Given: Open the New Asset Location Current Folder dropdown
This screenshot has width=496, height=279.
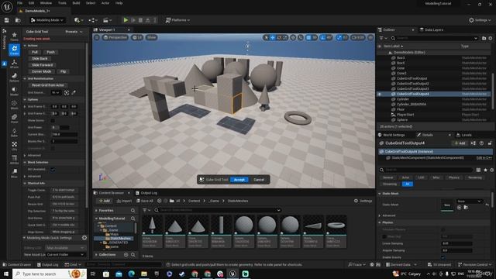Looking at the screenshot, I should click(65, 254).
